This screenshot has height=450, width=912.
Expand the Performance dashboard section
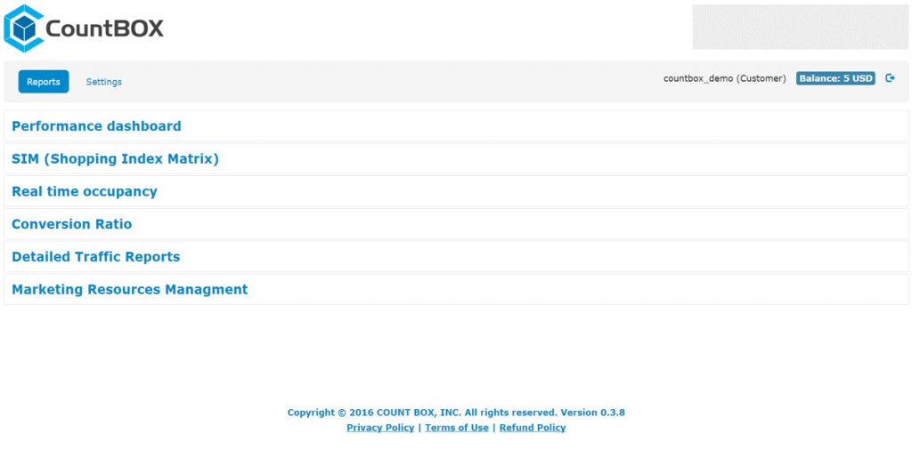[456, 126]
